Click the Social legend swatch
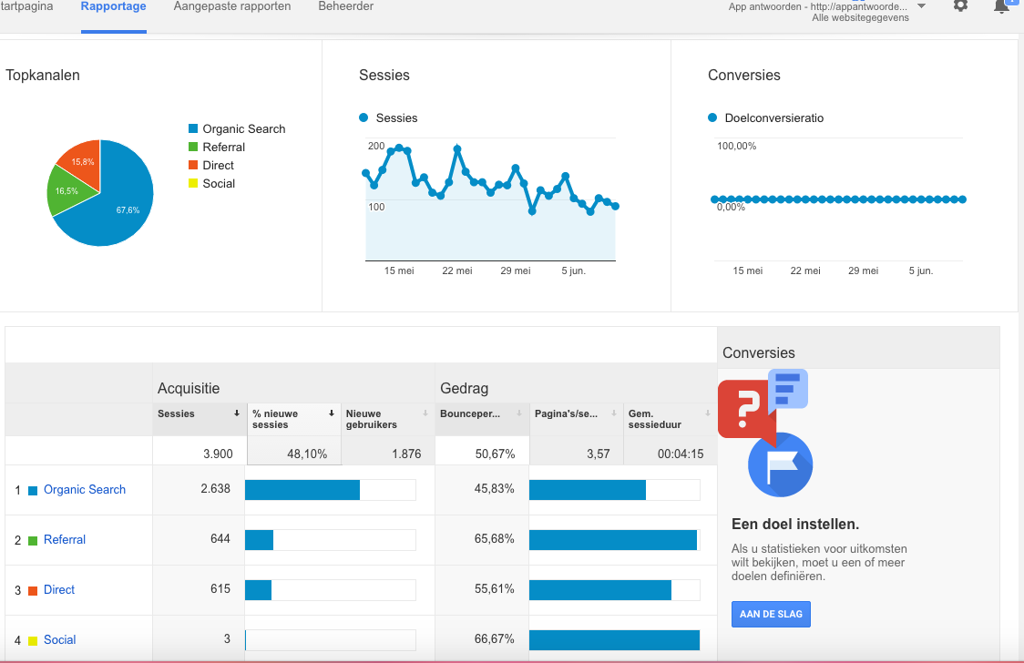 click(193, 183)
